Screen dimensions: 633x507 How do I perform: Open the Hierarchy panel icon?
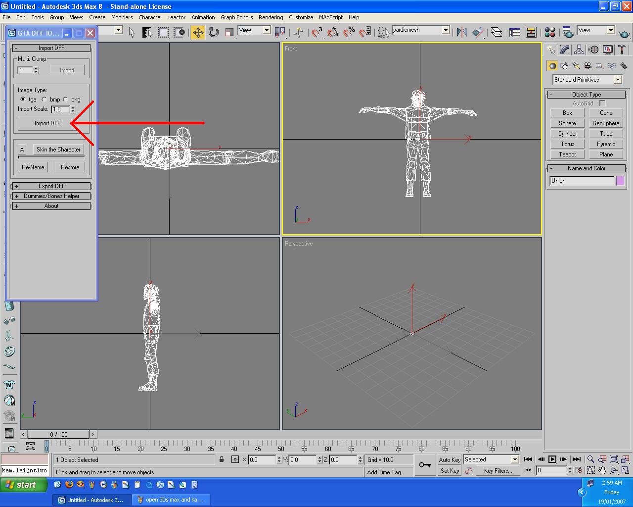point(579,50)
